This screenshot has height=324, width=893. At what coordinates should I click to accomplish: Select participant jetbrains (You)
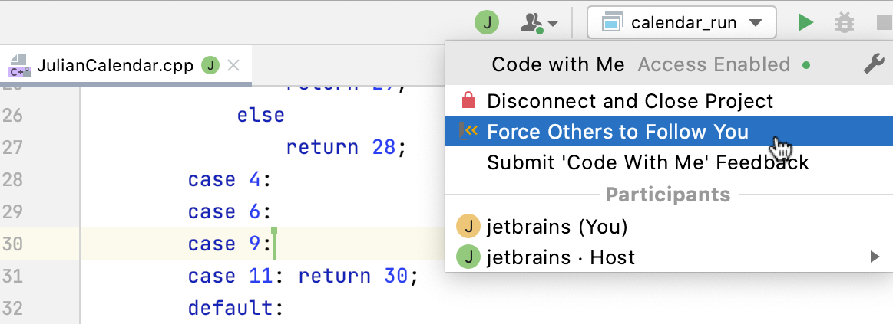pyautogui.click(x=557, y=227)
